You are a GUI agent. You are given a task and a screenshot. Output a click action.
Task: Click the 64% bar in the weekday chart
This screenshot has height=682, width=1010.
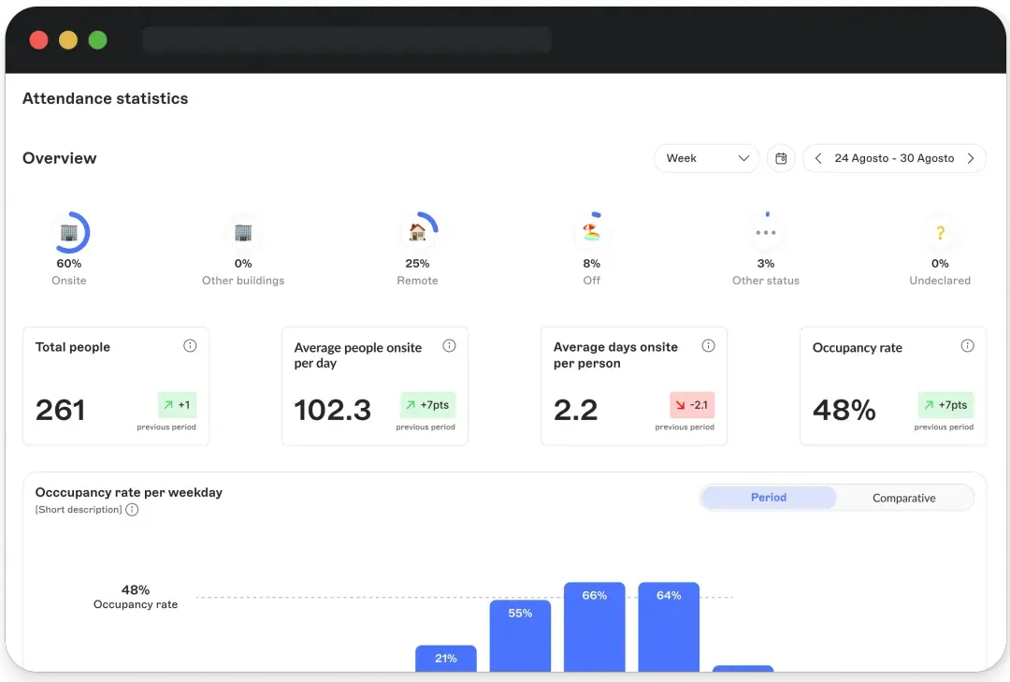click(x=669, y=627)
